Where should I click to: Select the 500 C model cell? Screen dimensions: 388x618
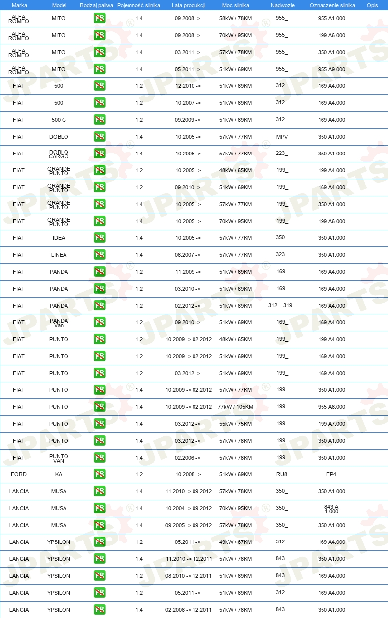pyautogui.click(x=59, y=120)
